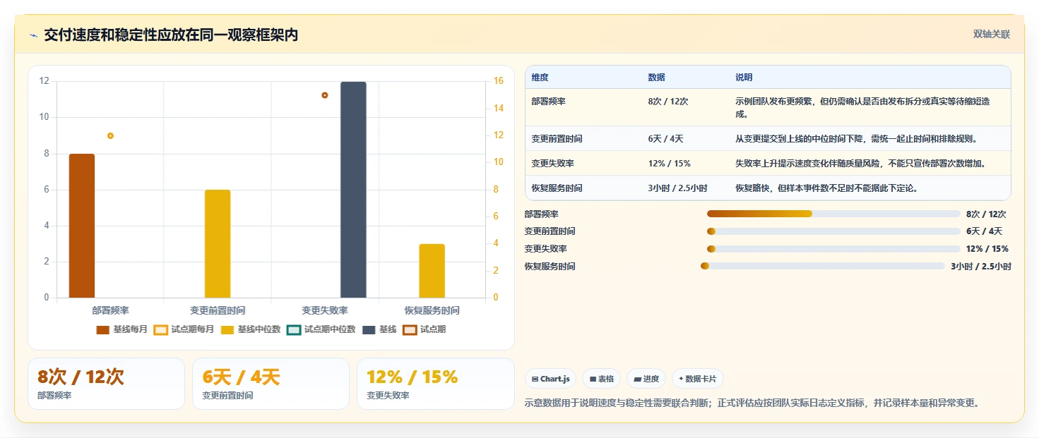Click the 表格 tag chip

pos(601,379)
